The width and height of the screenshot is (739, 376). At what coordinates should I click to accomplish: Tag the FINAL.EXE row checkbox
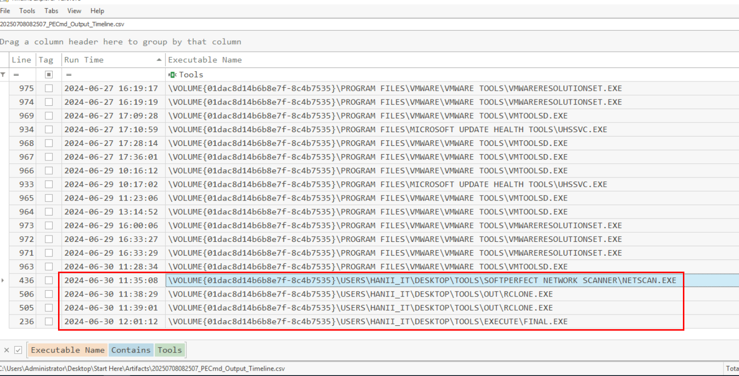coord(48,321)
